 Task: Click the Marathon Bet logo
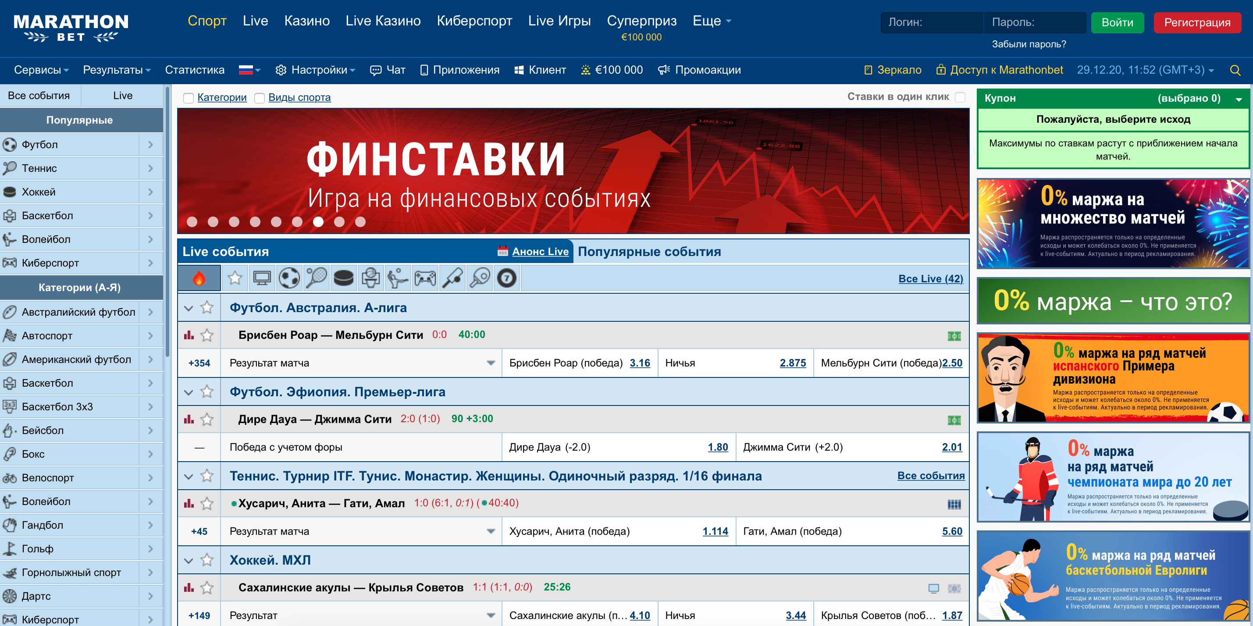click(x=71, y=28)
